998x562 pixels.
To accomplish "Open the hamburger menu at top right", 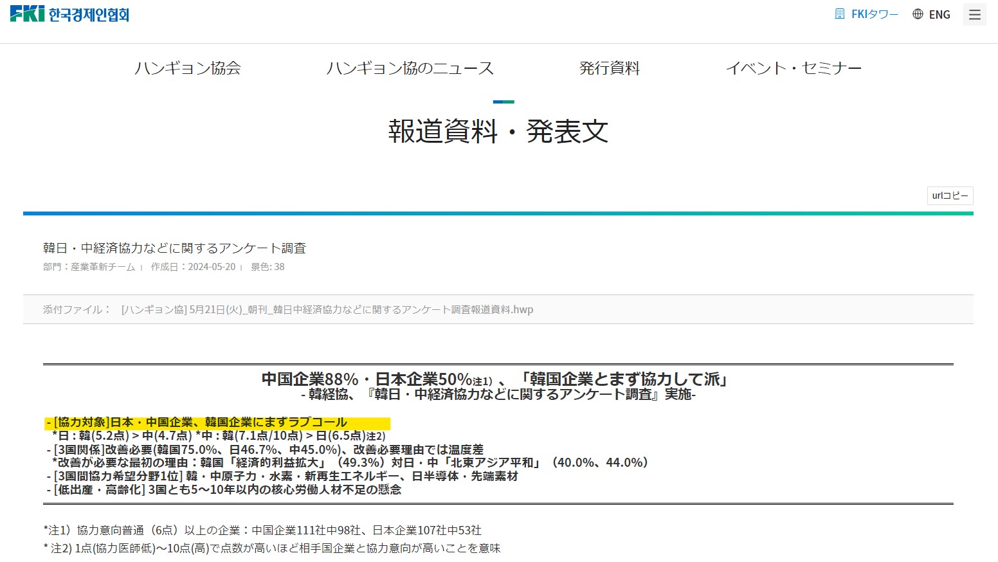I will tap(974, 15).
